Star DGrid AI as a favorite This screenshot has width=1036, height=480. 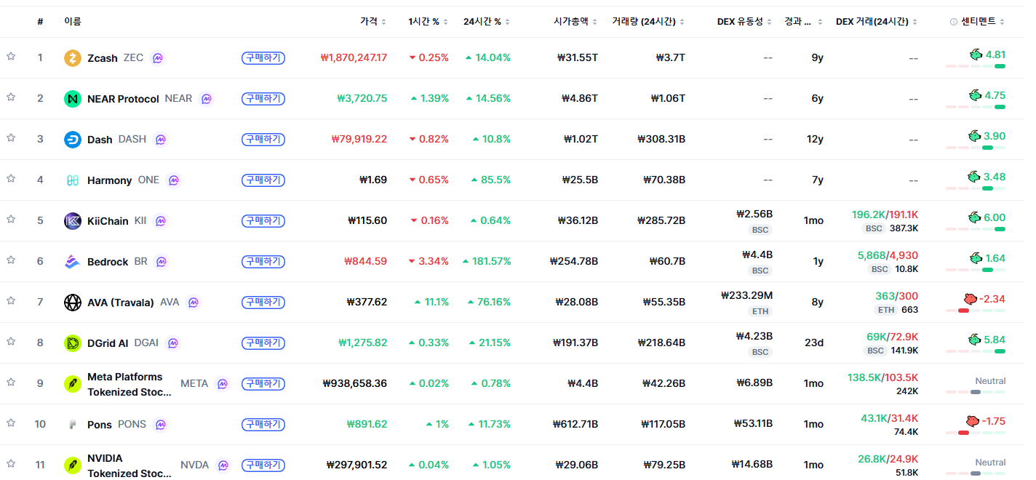pyautogui.click(x=11, y=342)
